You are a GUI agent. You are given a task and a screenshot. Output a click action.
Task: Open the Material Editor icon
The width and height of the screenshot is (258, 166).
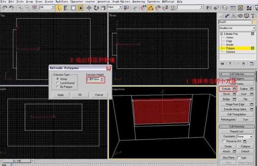coord(249,8)
